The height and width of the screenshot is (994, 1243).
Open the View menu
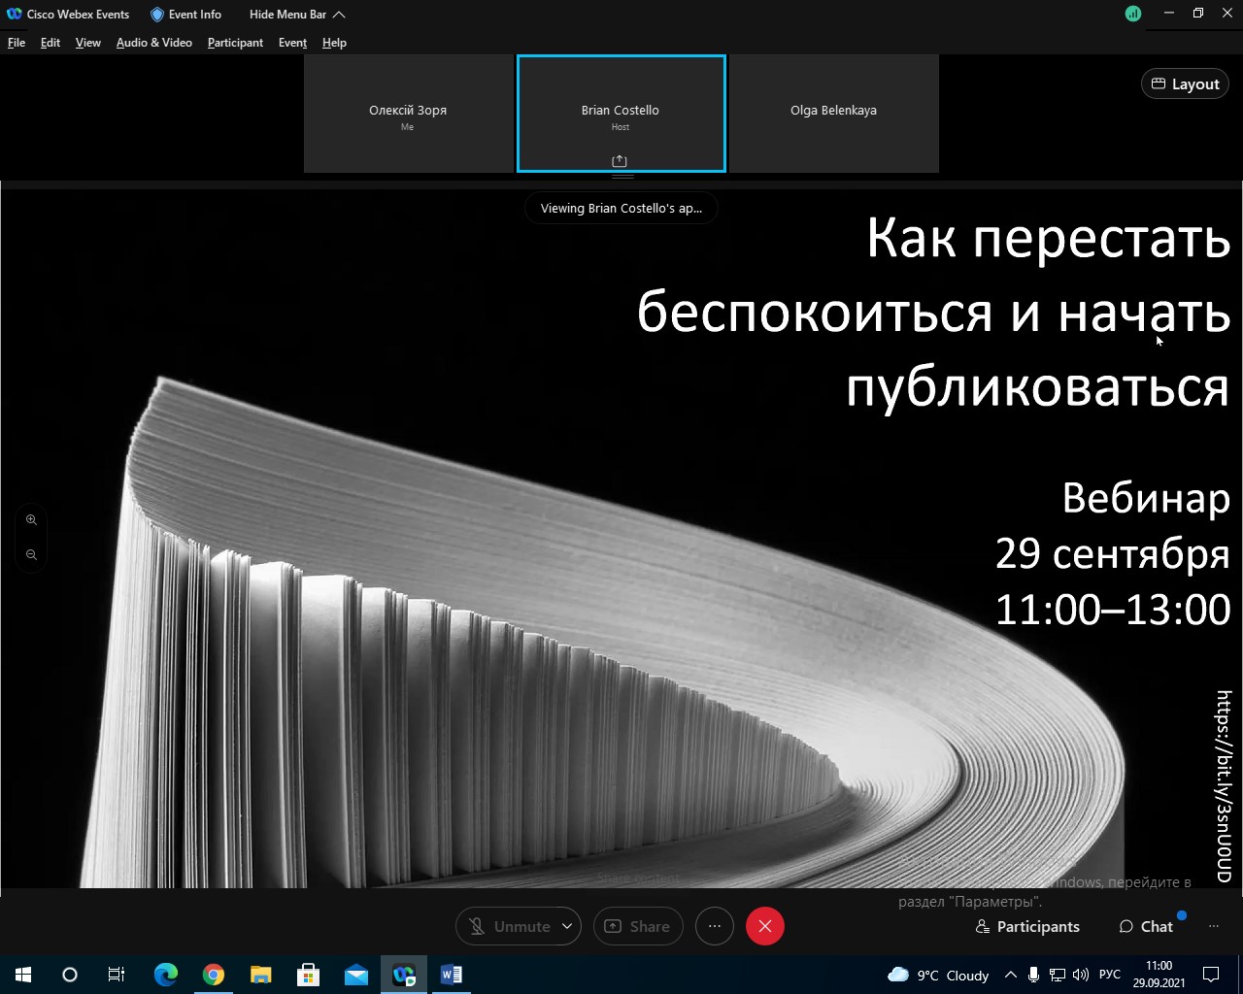tap(88, 43)
